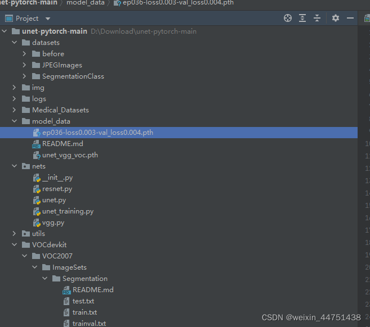
Task: Select unet.py file
Action: [x=54, y=200]
